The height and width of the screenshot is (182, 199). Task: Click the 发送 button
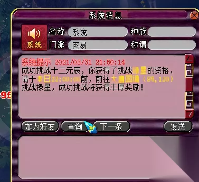click(178, 126)
